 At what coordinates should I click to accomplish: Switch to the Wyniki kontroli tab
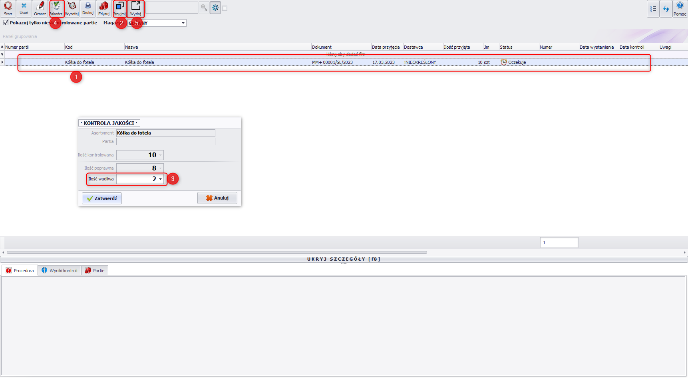(x=60, y=271)
